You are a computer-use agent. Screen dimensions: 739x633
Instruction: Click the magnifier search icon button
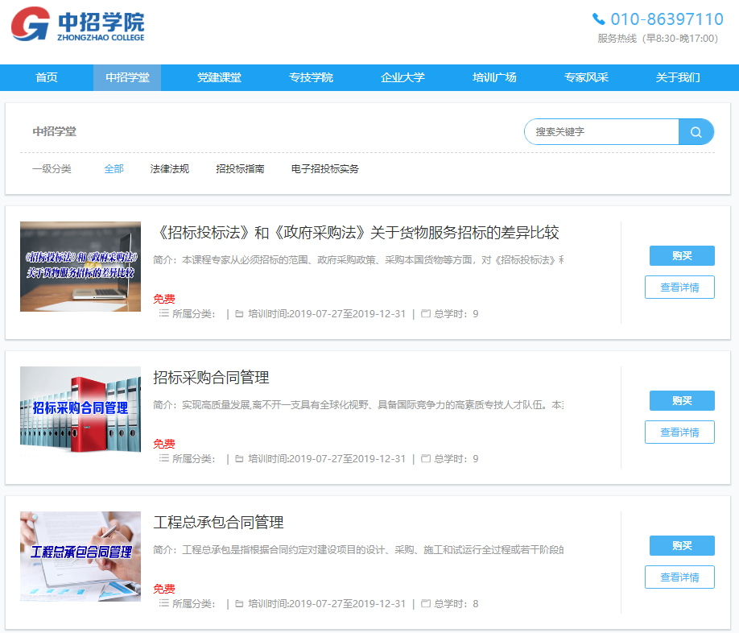696,132
